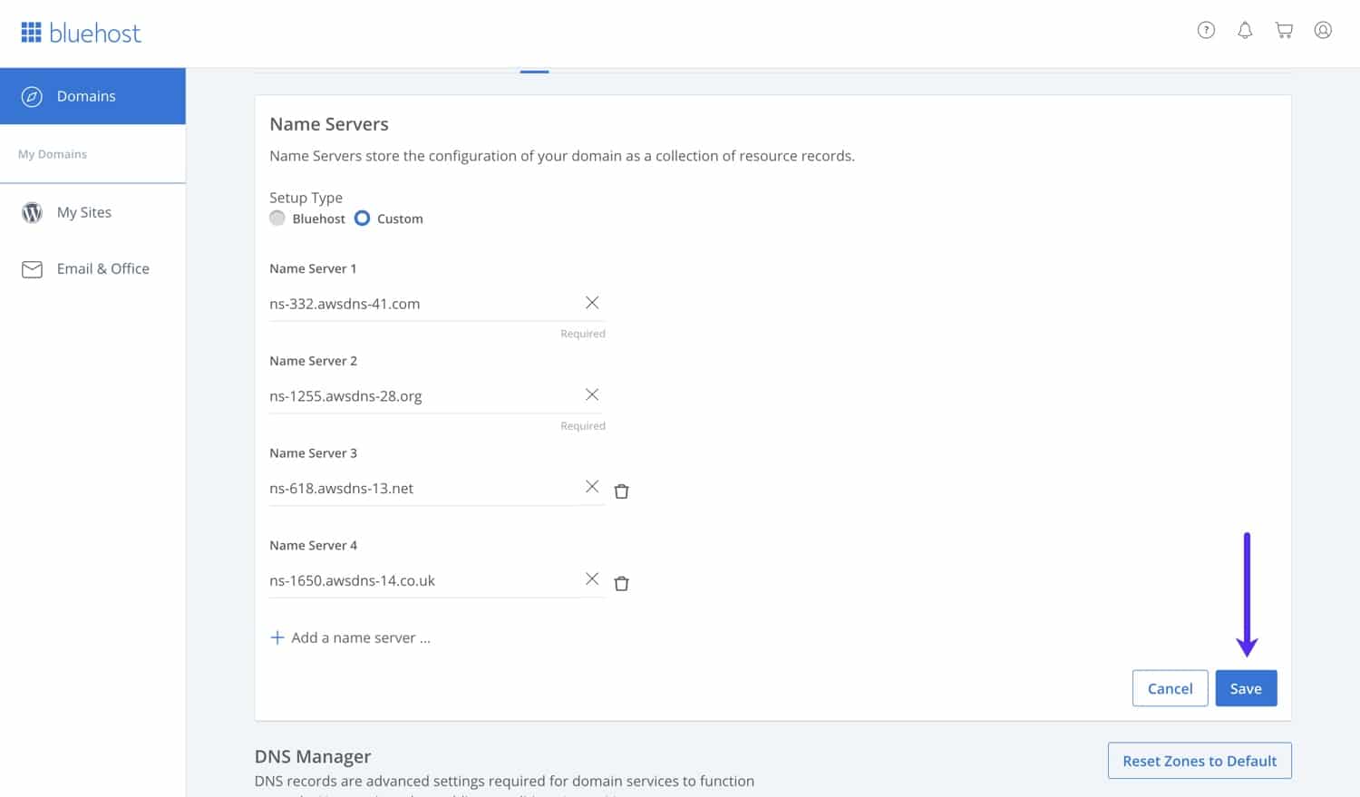Open the shopping cart icon

tap(1284, 30)
